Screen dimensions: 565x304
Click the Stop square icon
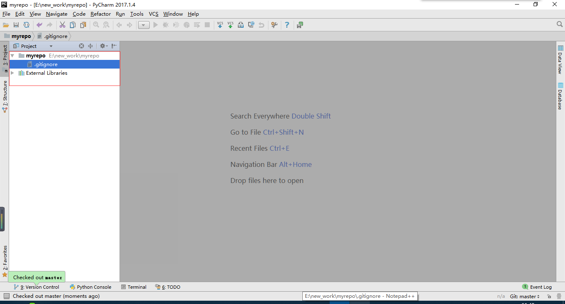pyautogui.click(x=207, y=25)
